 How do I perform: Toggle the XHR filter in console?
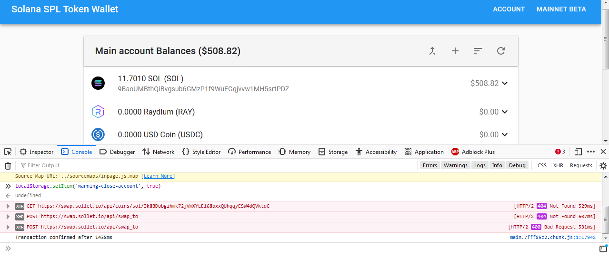coord(558,165)
